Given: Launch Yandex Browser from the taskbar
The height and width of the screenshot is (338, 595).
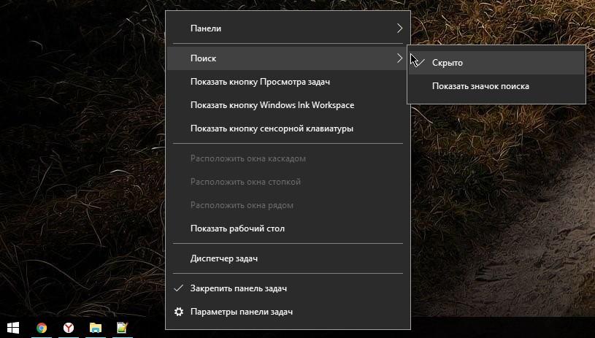Looking at the screenshot, I should click(68, 328).
